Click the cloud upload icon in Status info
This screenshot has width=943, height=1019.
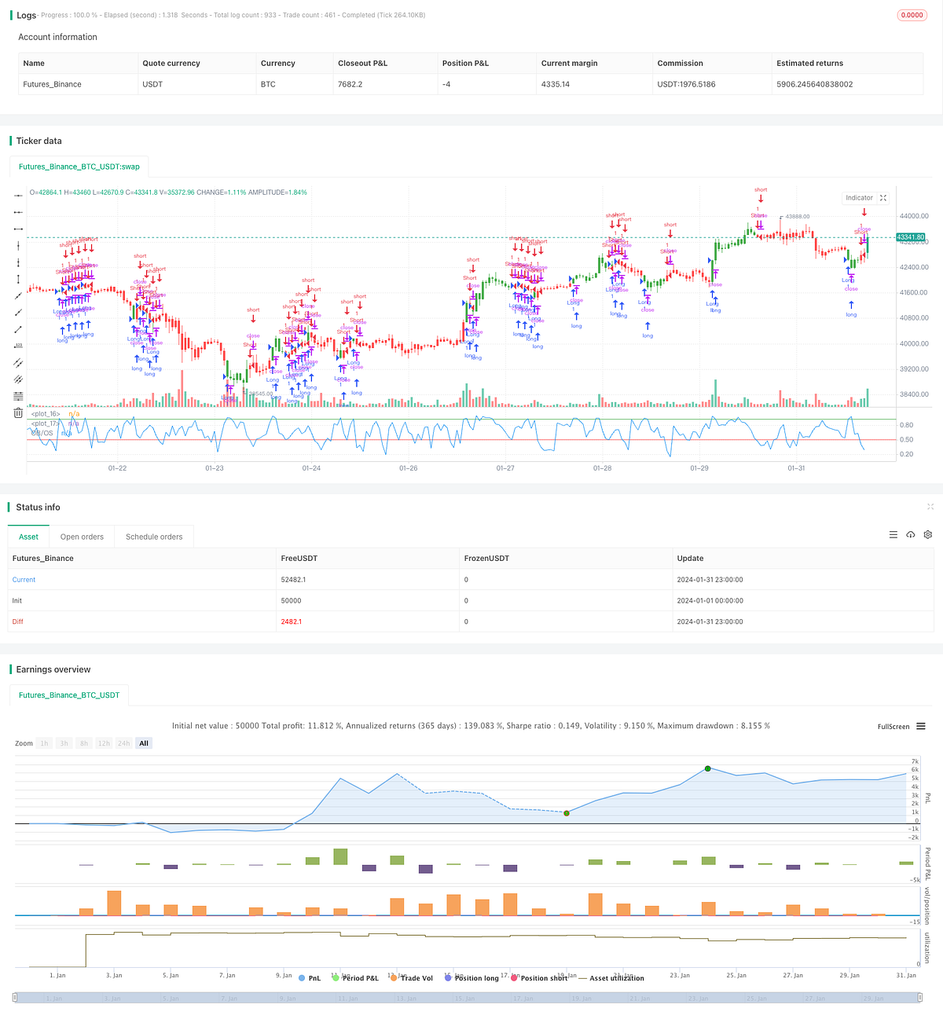[x=911, y=534]
